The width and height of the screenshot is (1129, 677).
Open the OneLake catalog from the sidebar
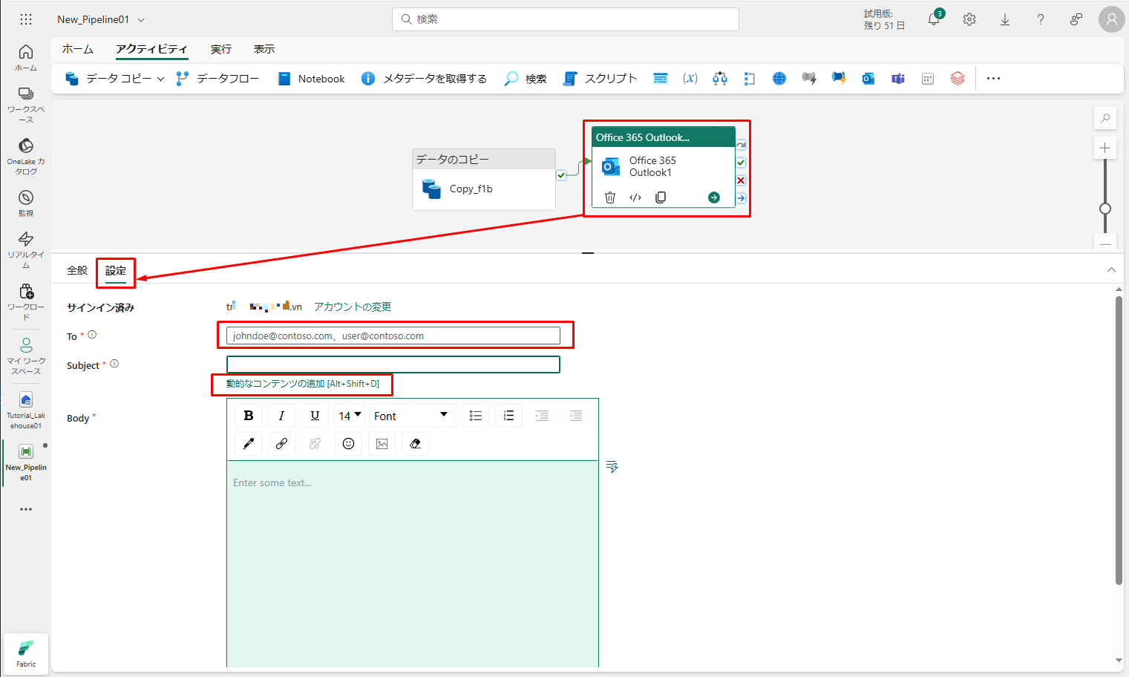[26, 155]
